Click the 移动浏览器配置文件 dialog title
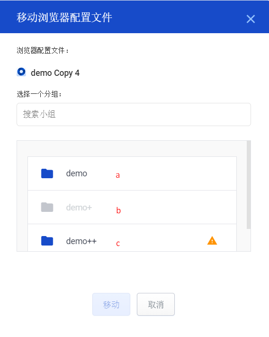Image resolution: width=269 pixels, height=337 pixels. pyautogui.click(x=64, y=18)
